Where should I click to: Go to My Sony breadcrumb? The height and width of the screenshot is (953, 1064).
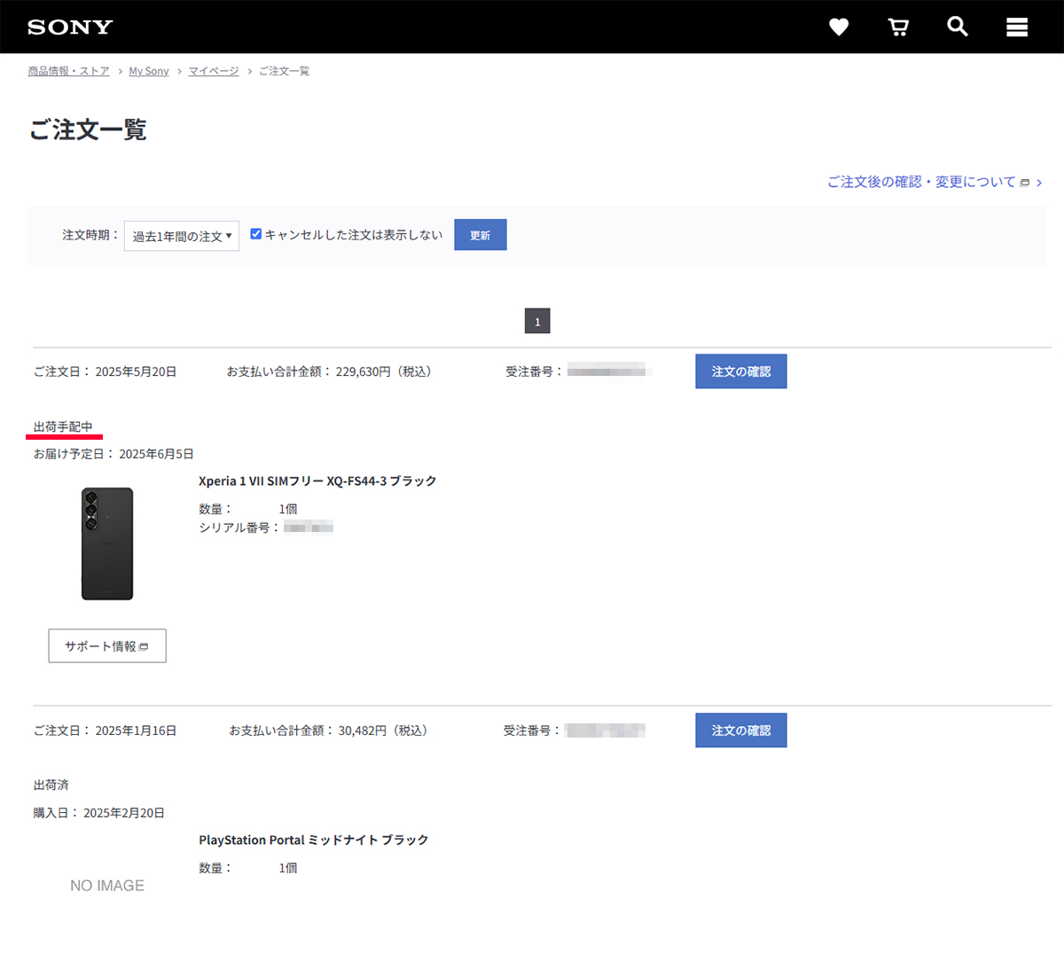[149, 71]
